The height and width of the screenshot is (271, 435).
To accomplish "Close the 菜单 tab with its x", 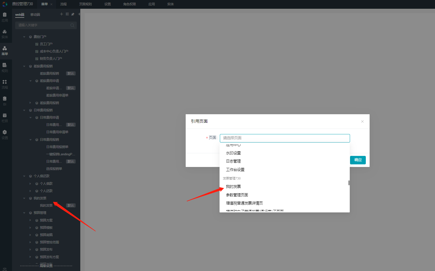I will pos(51,4).
